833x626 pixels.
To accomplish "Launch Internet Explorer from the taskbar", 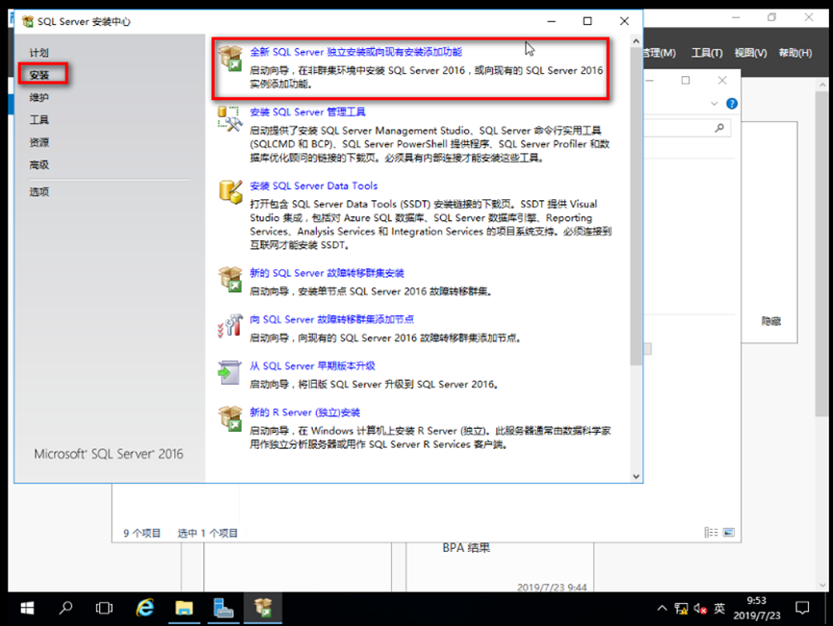I will pyautogui.click(x=144, y=608).
